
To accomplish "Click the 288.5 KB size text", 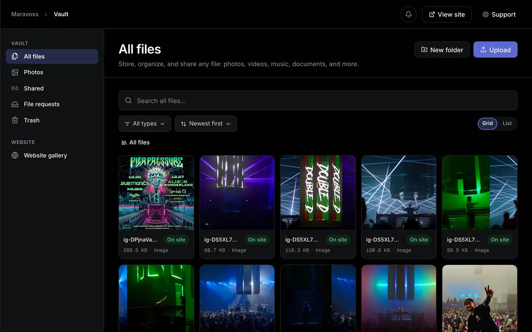I will [x=135, y=250].
